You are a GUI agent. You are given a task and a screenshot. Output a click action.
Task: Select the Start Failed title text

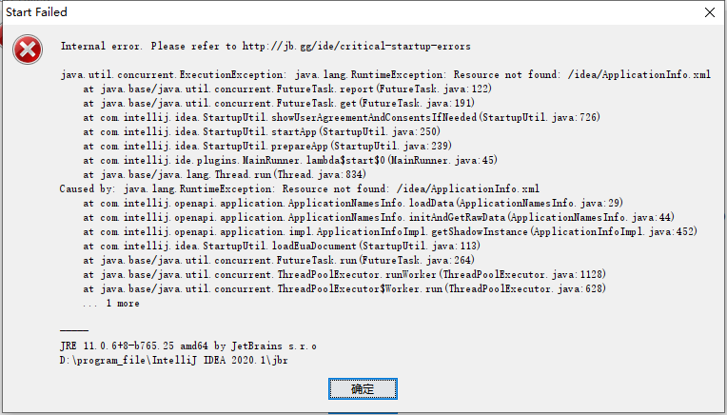tap(36, 12)
